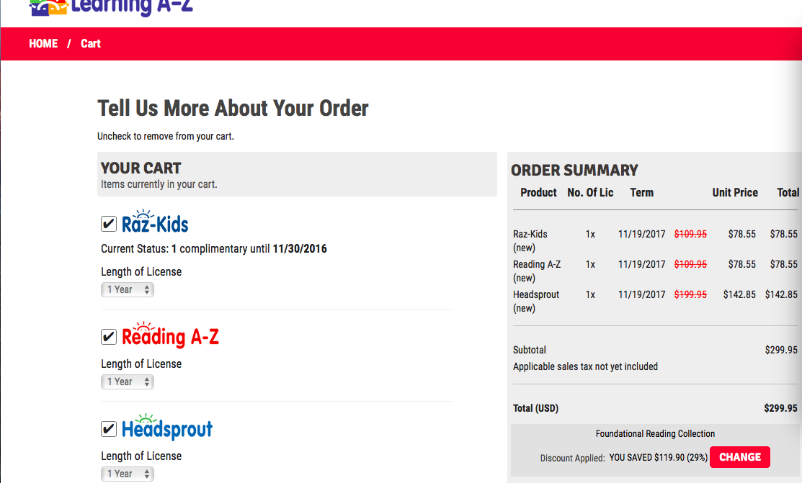Screen dimensions: 802x483
Task: Open Reading A-Z Length of License dropdown
Action: (128, 382)
